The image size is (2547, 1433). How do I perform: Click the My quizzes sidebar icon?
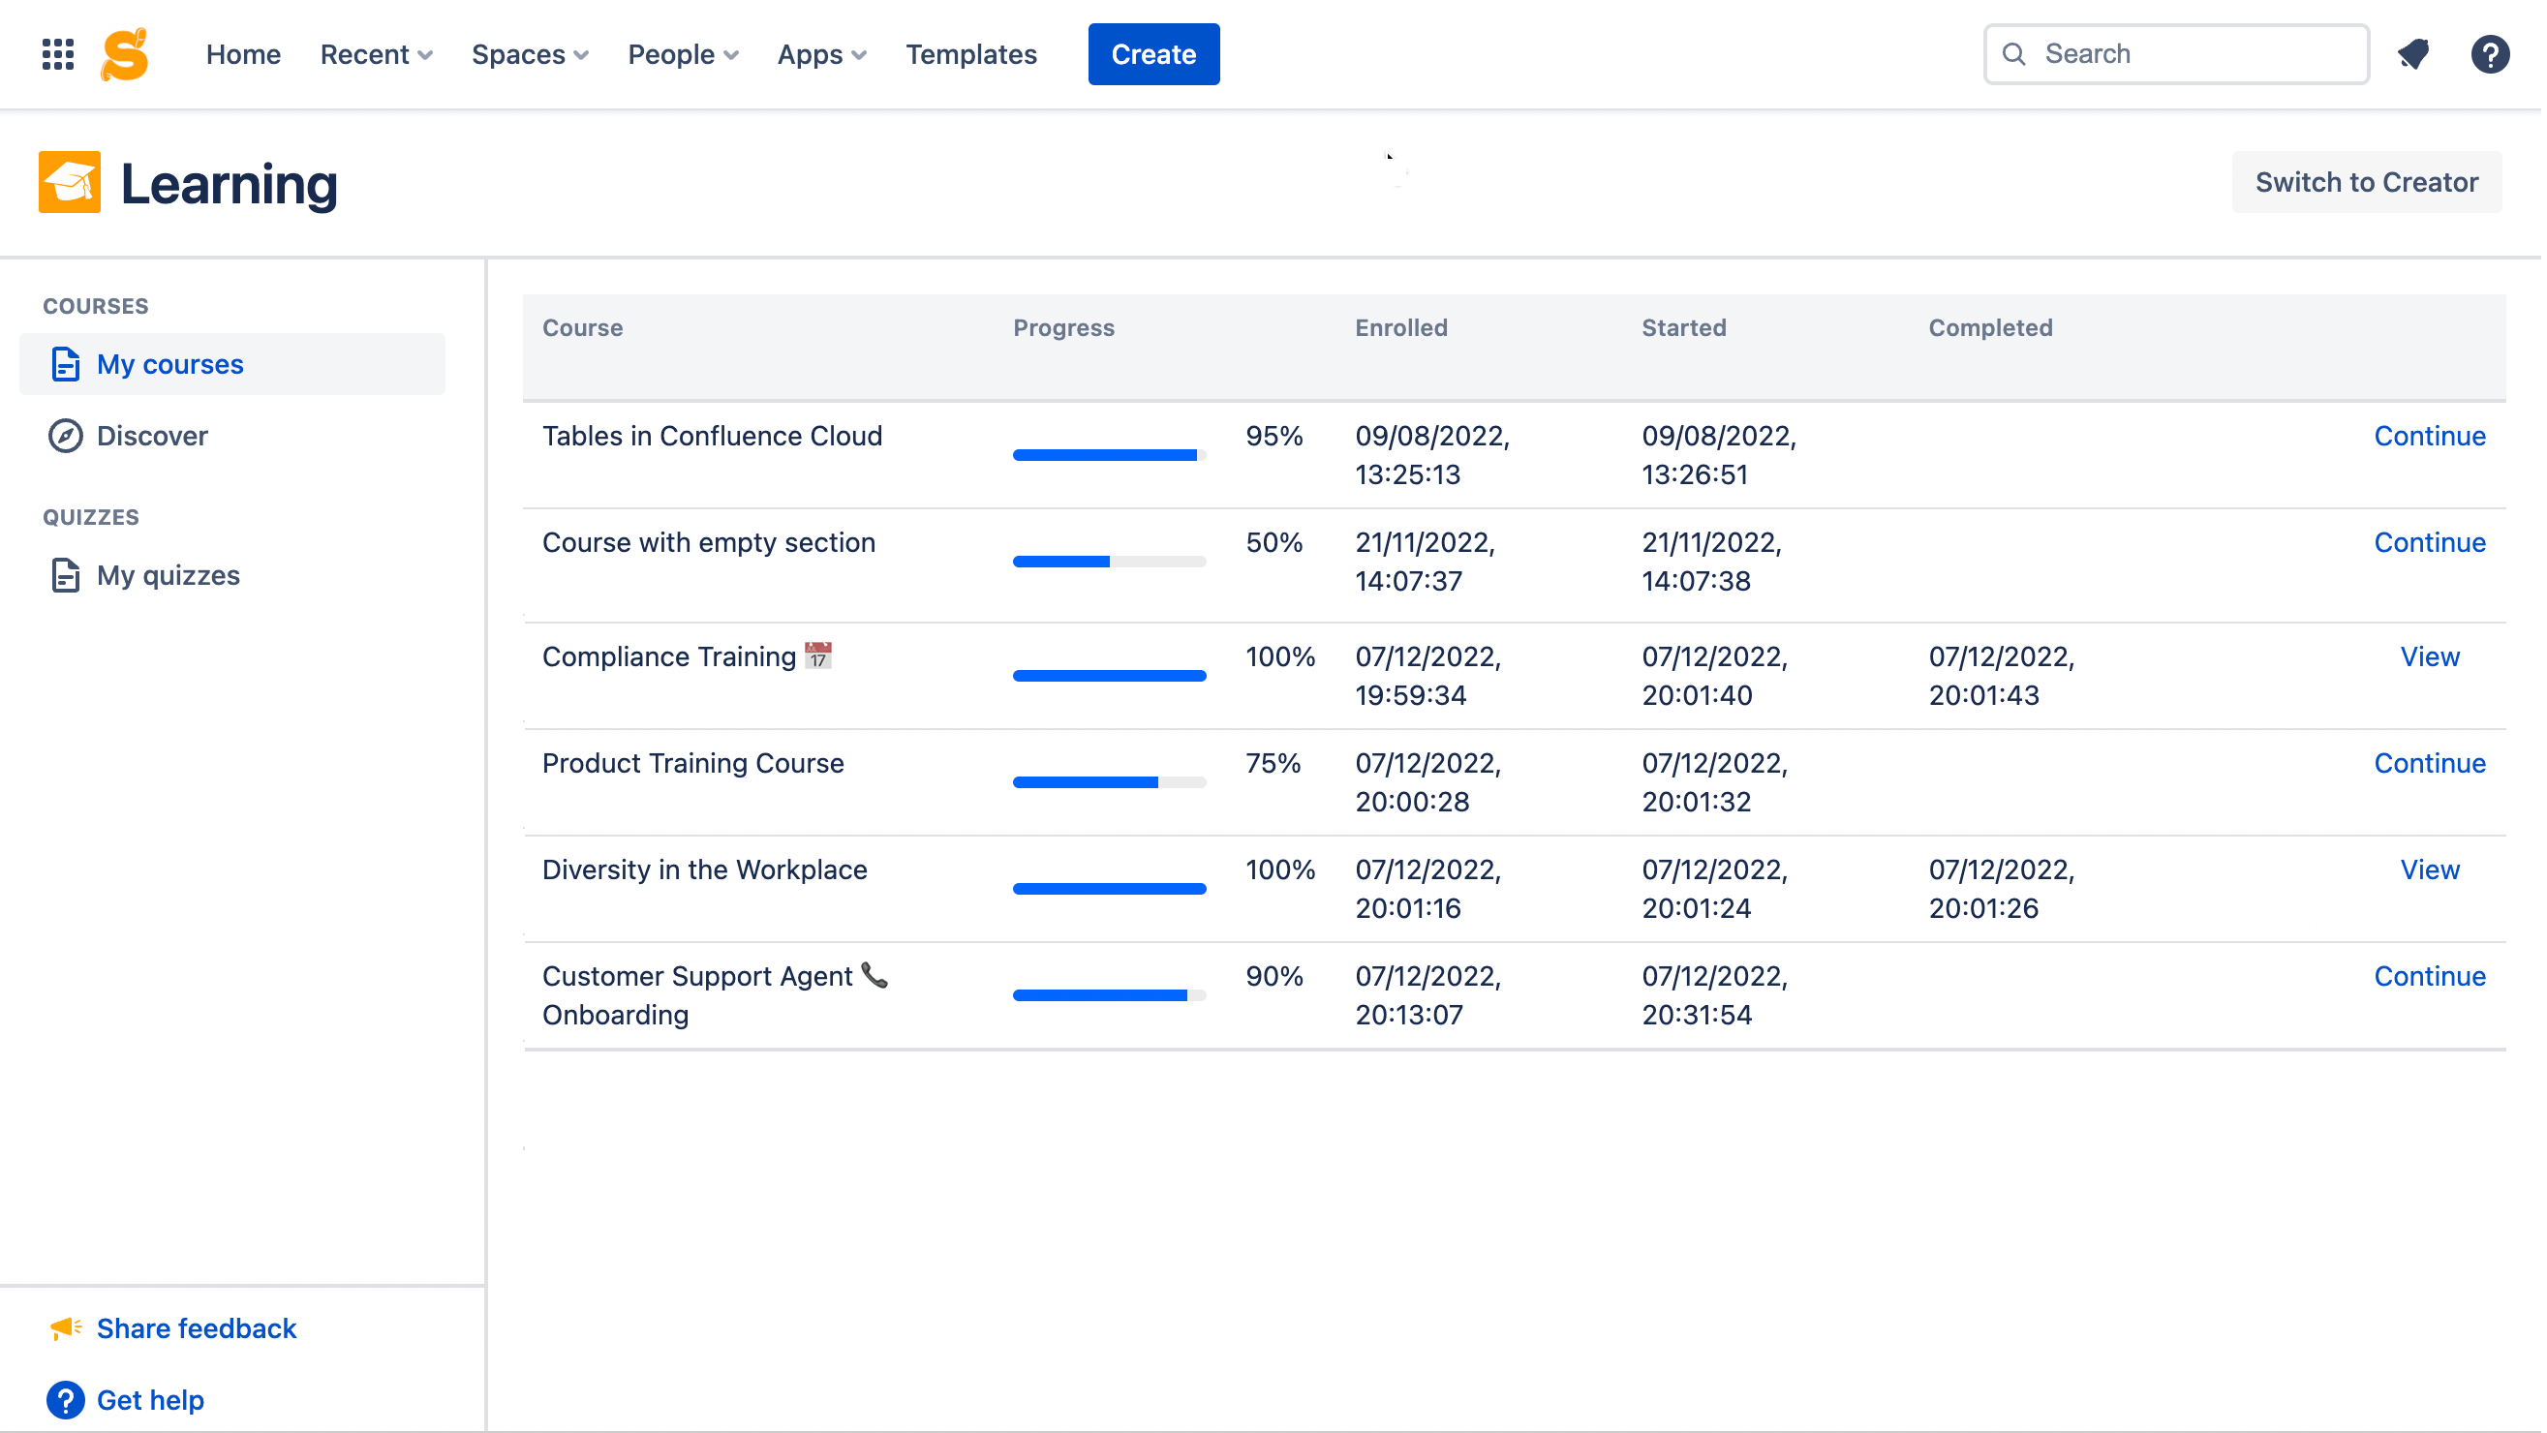[65, 574]
